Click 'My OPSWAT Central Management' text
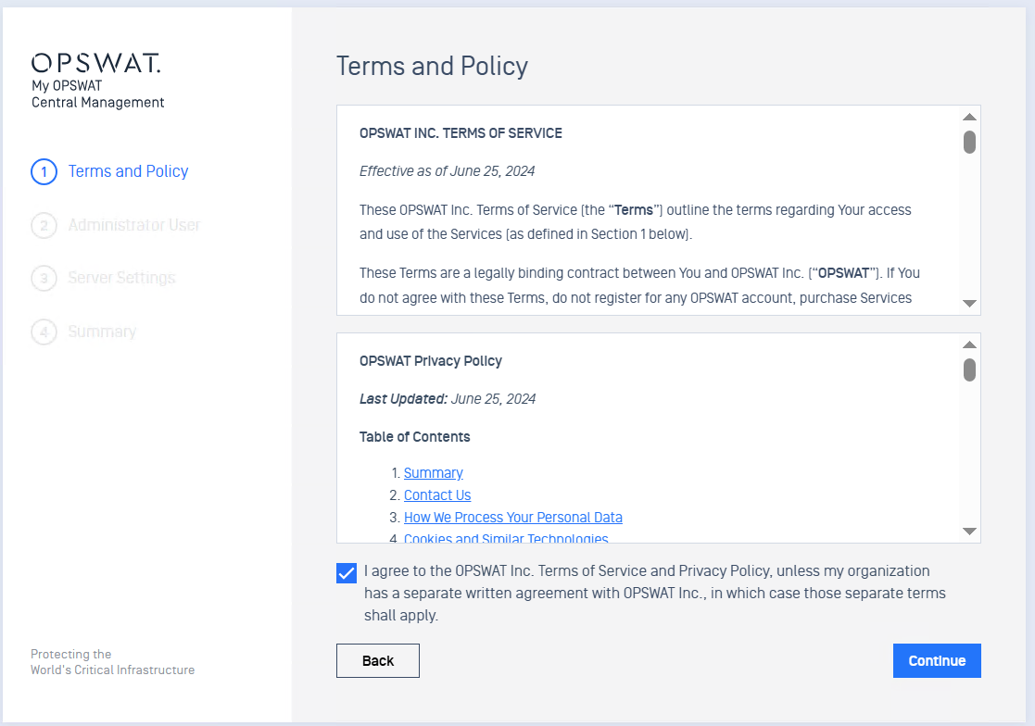 pos(97,94)
